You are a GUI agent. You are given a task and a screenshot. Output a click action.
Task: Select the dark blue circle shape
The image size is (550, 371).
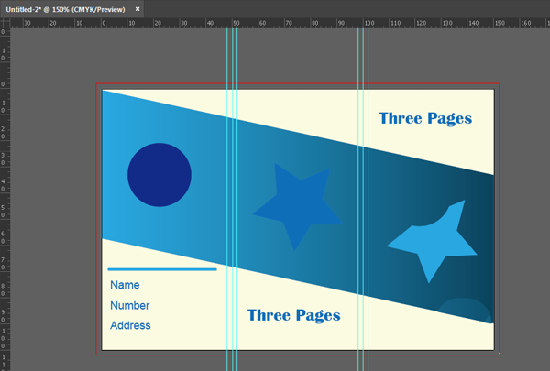[159, 174]
